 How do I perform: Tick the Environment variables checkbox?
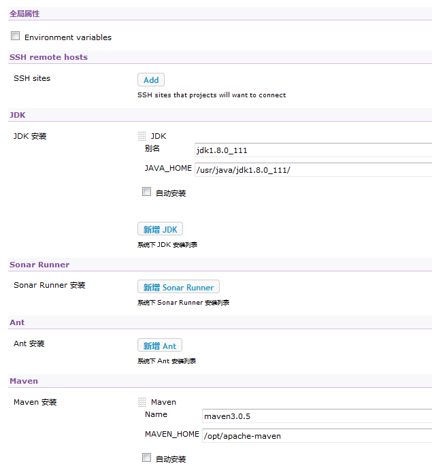(15, 36)
